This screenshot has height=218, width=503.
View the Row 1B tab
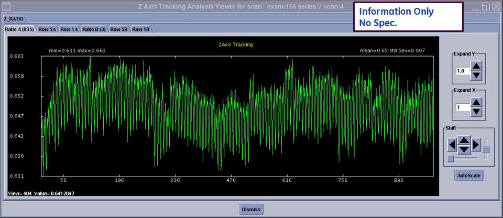coord(141,29)
